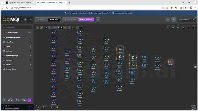Click the grid view icon near Compilar
Screen dimensions: 198x111
pyautogui.click(x=168, y=20)
